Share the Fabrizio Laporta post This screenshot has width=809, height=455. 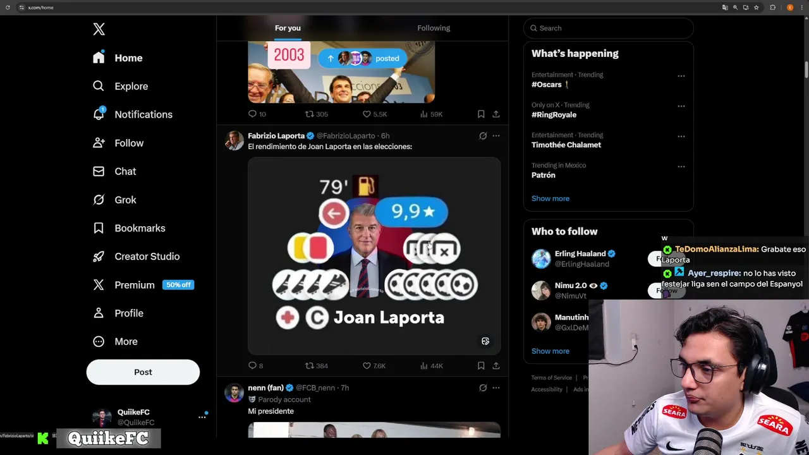[x=496, y=365]
